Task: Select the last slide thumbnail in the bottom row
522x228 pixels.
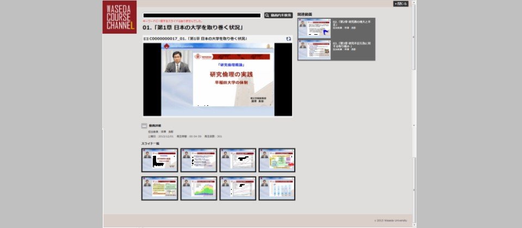Action: (x=277, y=188)
